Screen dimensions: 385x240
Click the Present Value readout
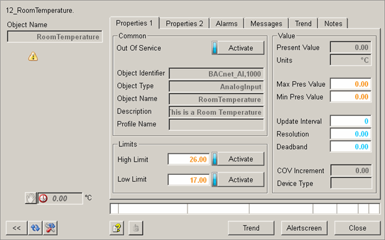351,47
